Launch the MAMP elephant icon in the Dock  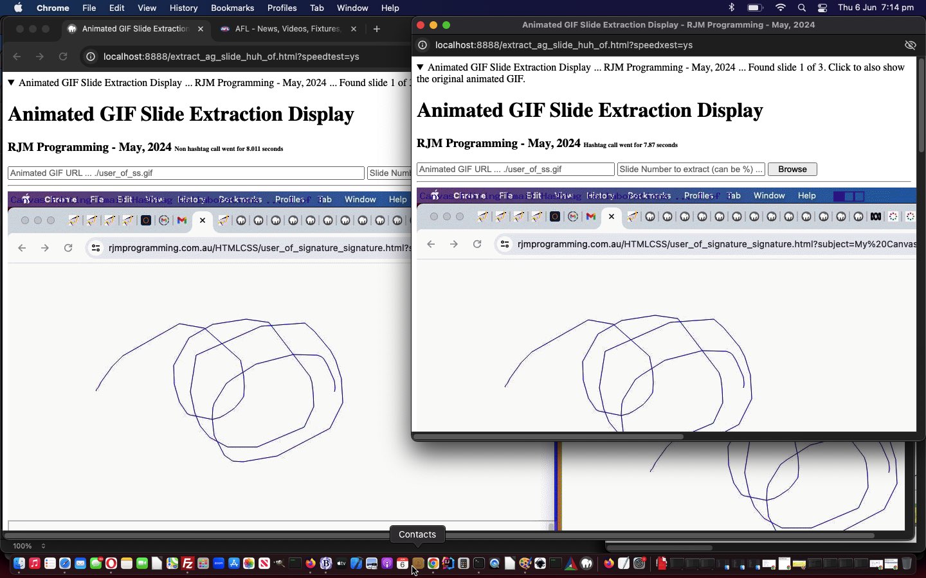(x=586, y=563)
